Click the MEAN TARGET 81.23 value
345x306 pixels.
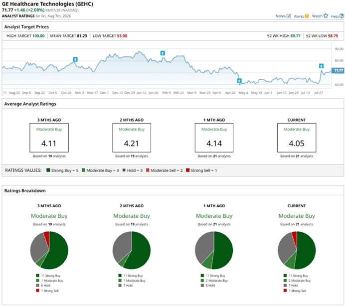(x=82, y=36)
